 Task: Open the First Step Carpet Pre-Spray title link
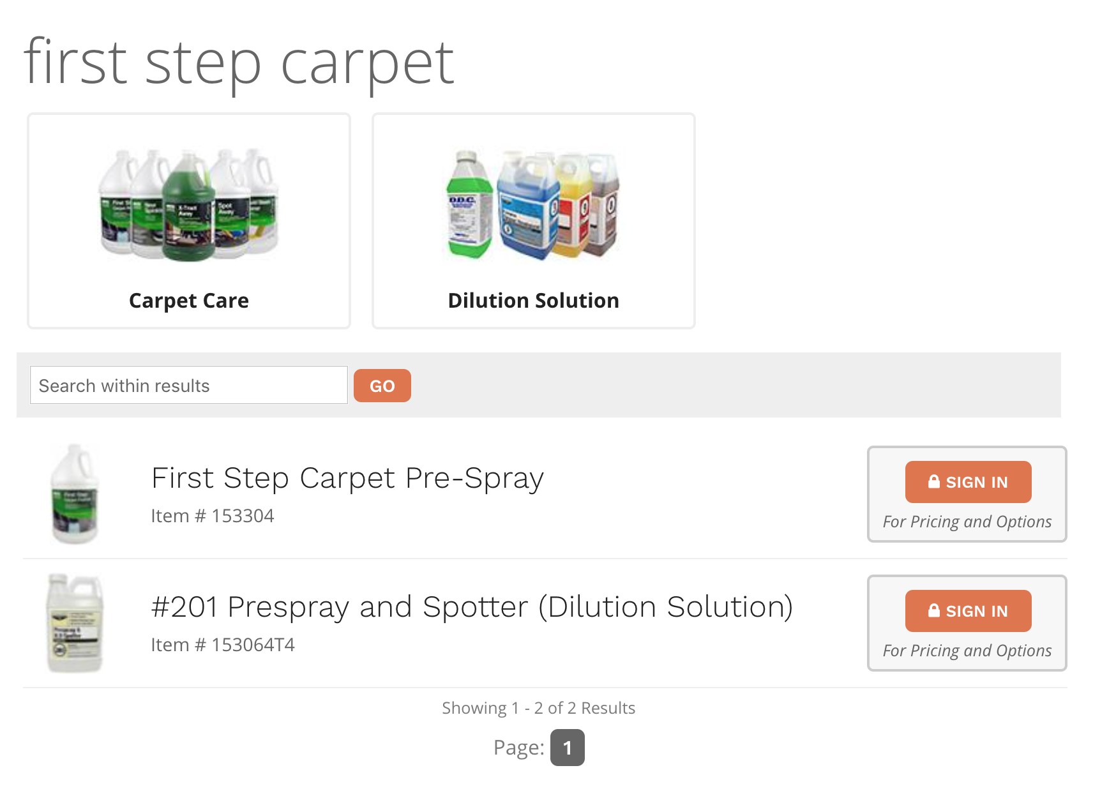coord(347,478)
